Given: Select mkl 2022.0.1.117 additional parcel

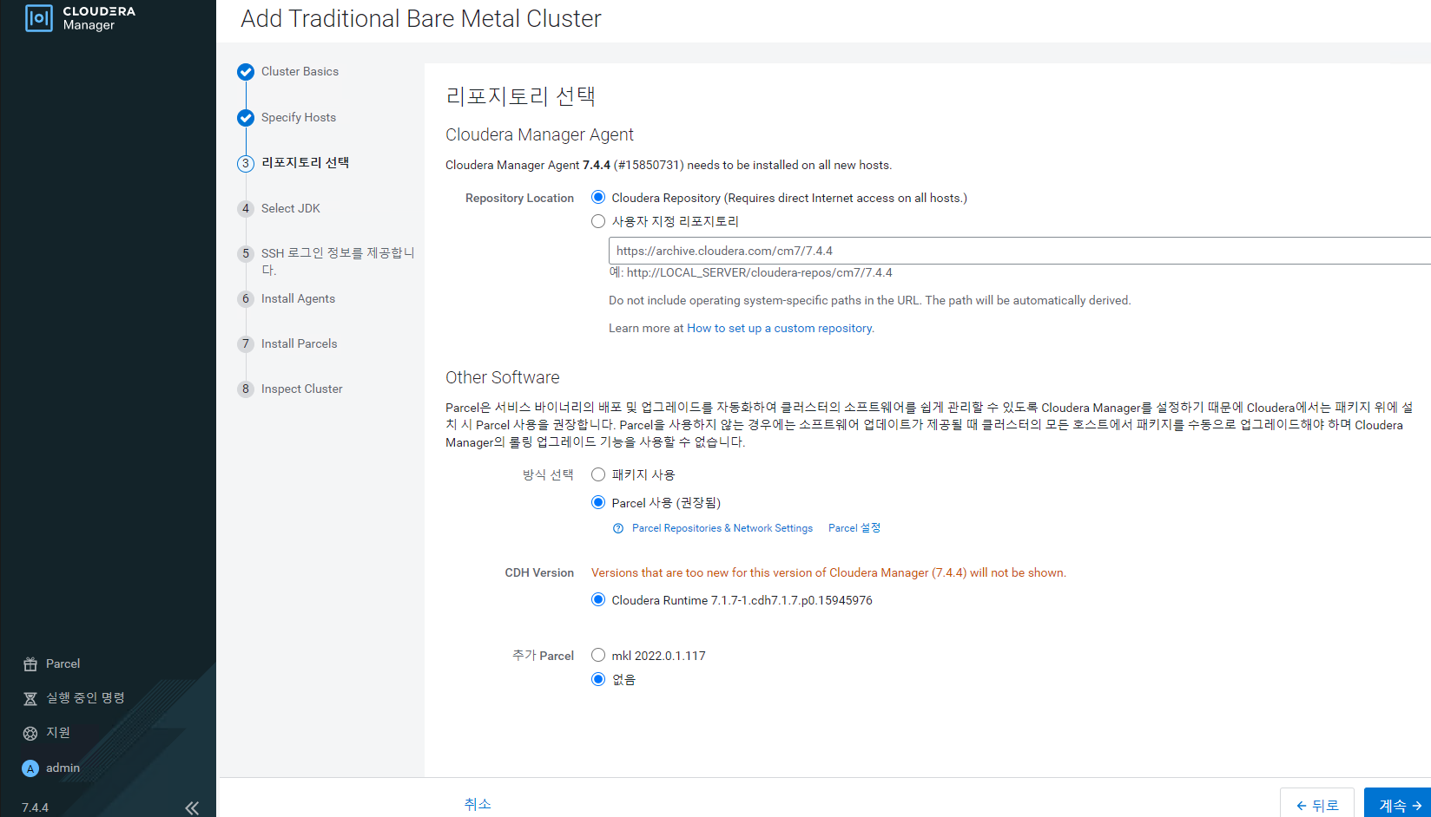Looking at the screenshot, I should 598,655.
